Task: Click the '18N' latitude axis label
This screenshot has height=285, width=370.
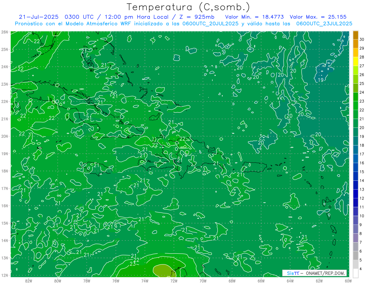Action: pos(4,171)
